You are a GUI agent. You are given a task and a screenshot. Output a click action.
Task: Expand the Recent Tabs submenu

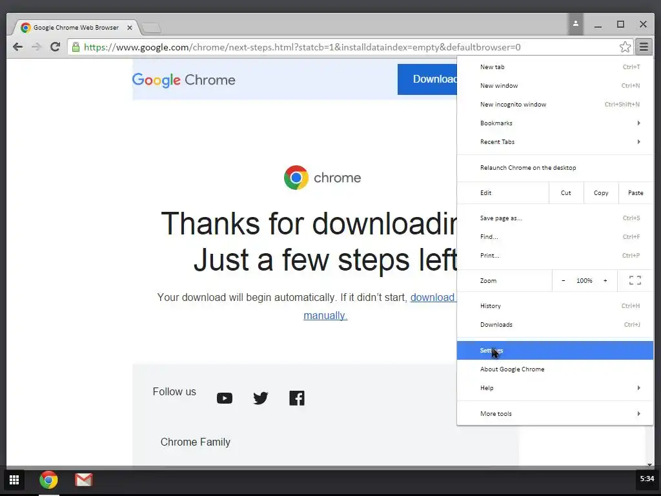[x=554, y=141]
